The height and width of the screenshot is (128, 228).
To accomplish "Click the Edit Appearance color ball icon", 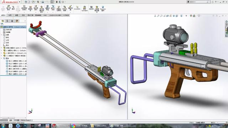I will [x=191, y=16].
